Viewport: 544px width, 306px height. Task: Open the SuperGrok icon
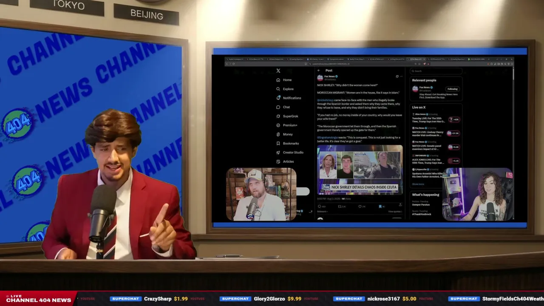coord(278,116)
